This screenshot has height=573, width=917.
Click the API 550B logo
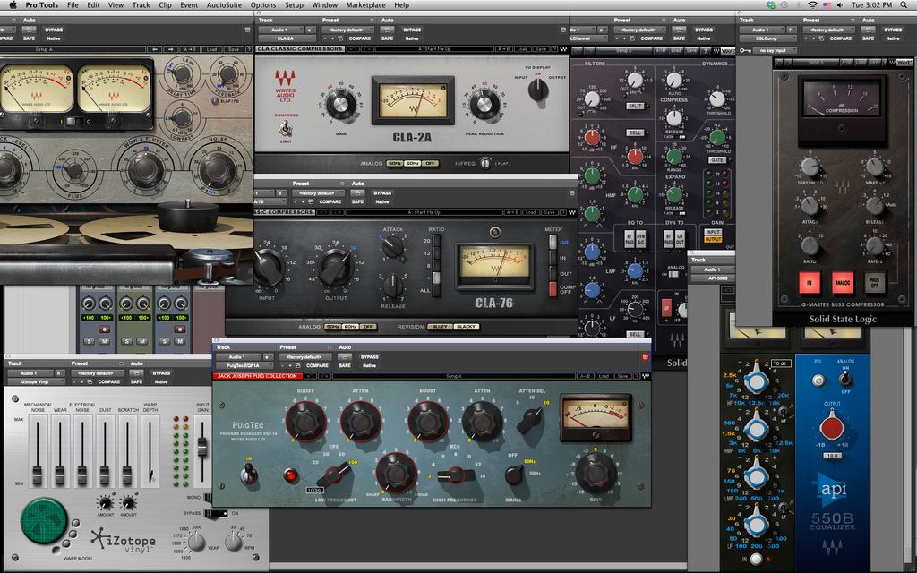pyautogui.click(x=832, y=488)
